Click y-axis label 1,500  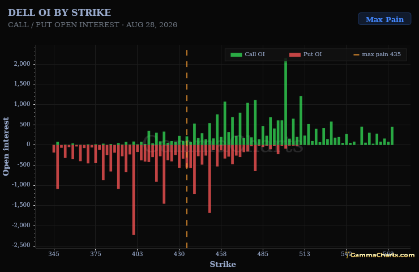(22, 84)
